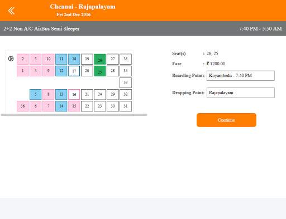Select seat 2 in the seat map
The image size is (286, 219).
[x=23, y=59]
